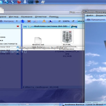
Task: Eject the volume labeled 'тема (63 ...'
Action: [x=18, y=47]
